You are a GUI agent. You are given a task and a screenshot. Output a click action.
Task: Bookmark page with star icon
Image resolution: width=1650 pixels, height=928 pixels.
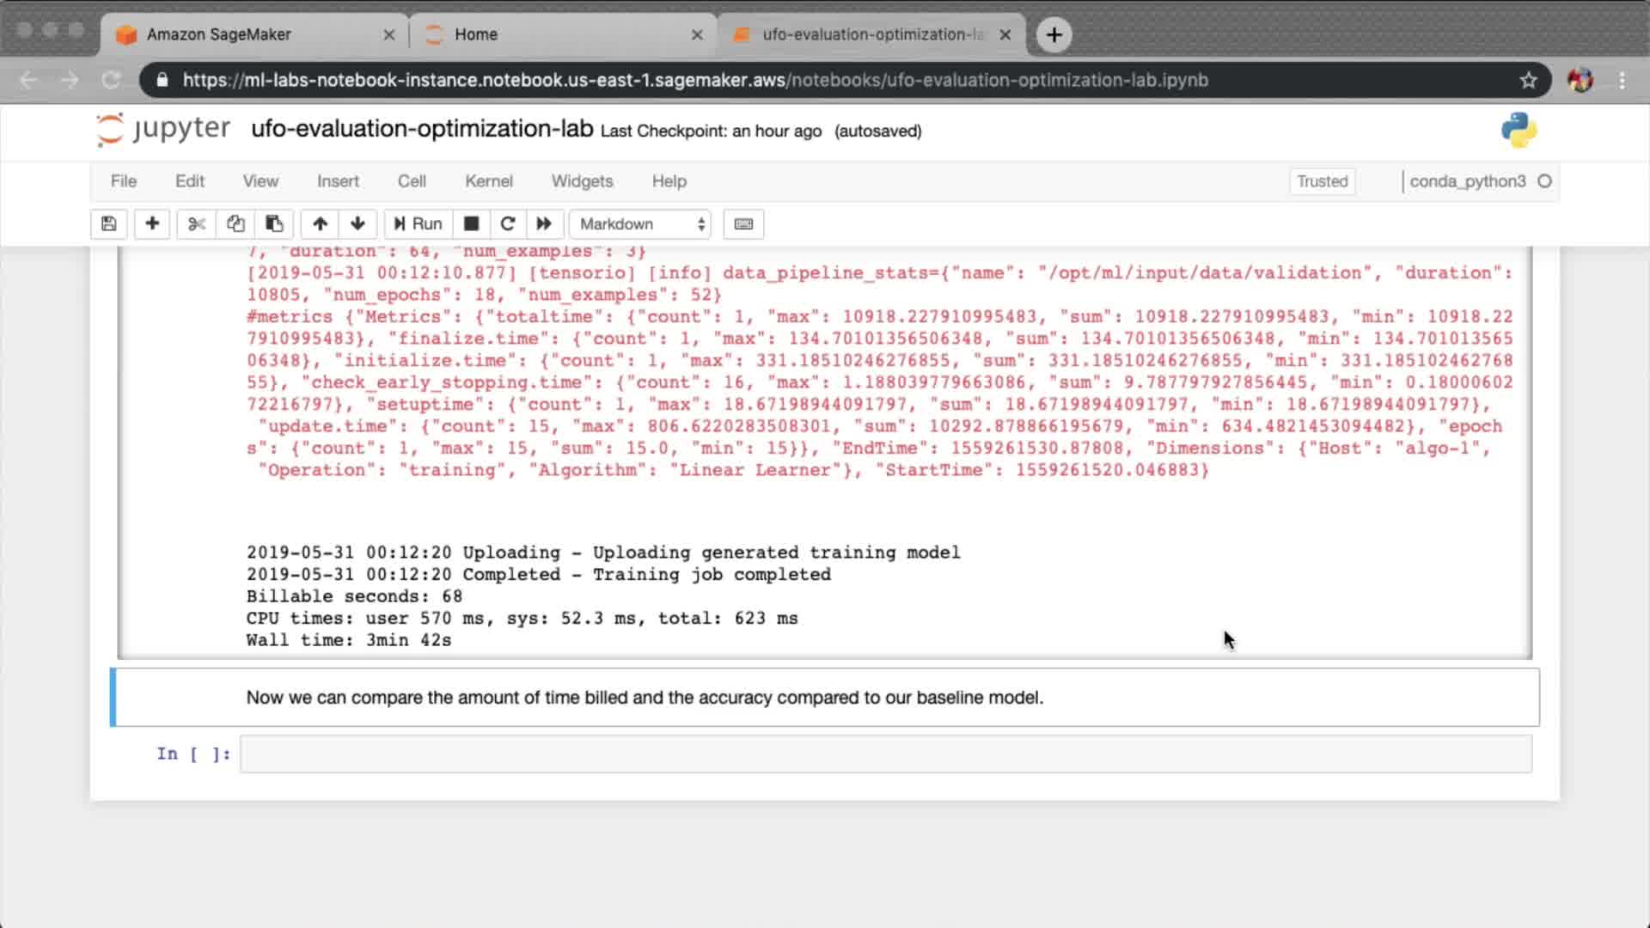pos(1528,80)
